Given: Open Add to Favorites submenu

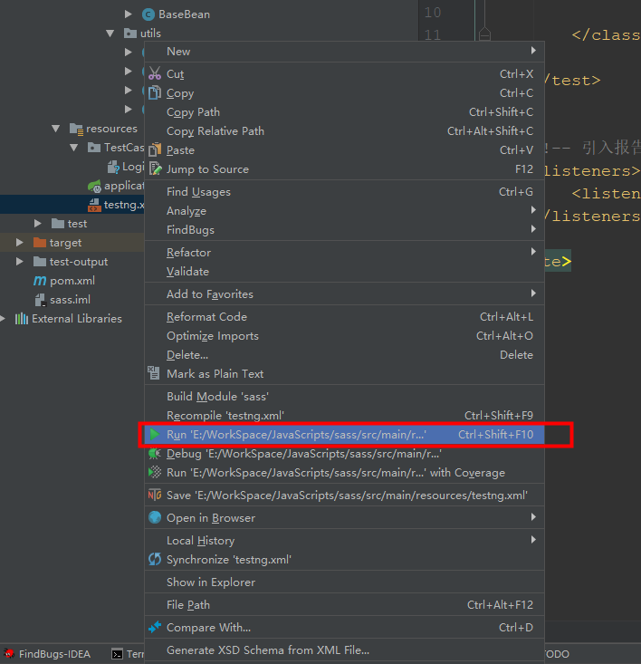Looking at the screenshot, I should (344, 294).
